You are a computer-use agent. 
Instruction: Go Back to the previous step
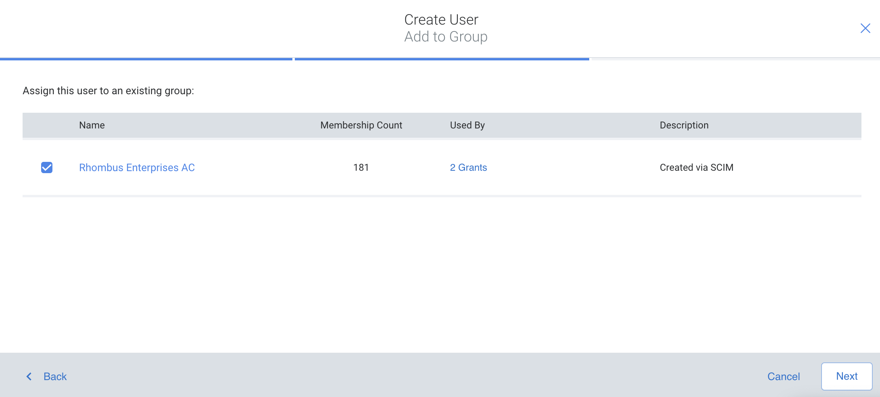[54, 376]
